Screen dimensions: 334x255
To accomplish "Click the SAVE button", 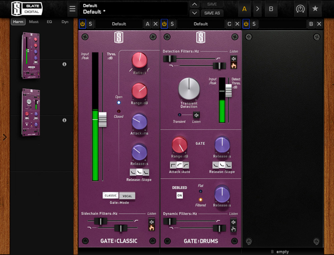I will click(x=212, y=4).
